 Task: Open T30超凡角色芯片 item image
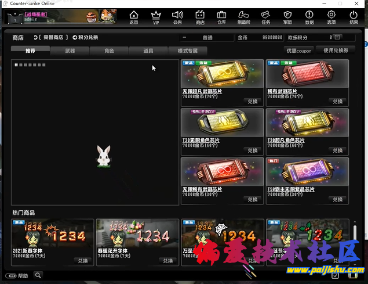(307, 123)
